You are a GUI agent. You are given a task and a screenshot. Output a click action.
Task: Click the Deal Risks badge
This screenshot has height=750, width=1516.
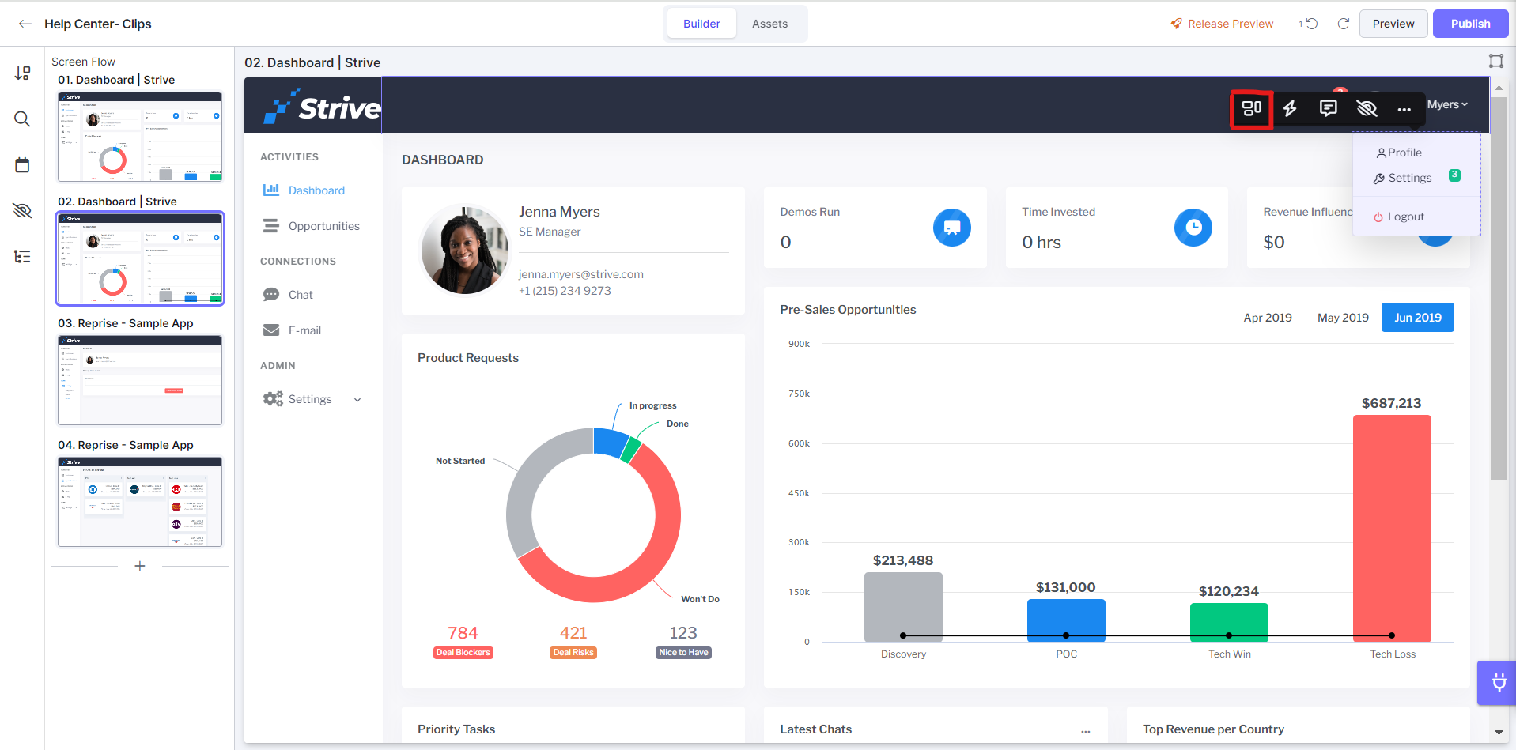click(573, 653)
